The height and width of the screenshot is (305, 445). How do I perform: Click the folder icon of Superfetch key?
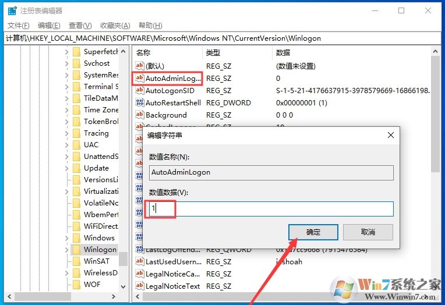(x=76, y=52)
